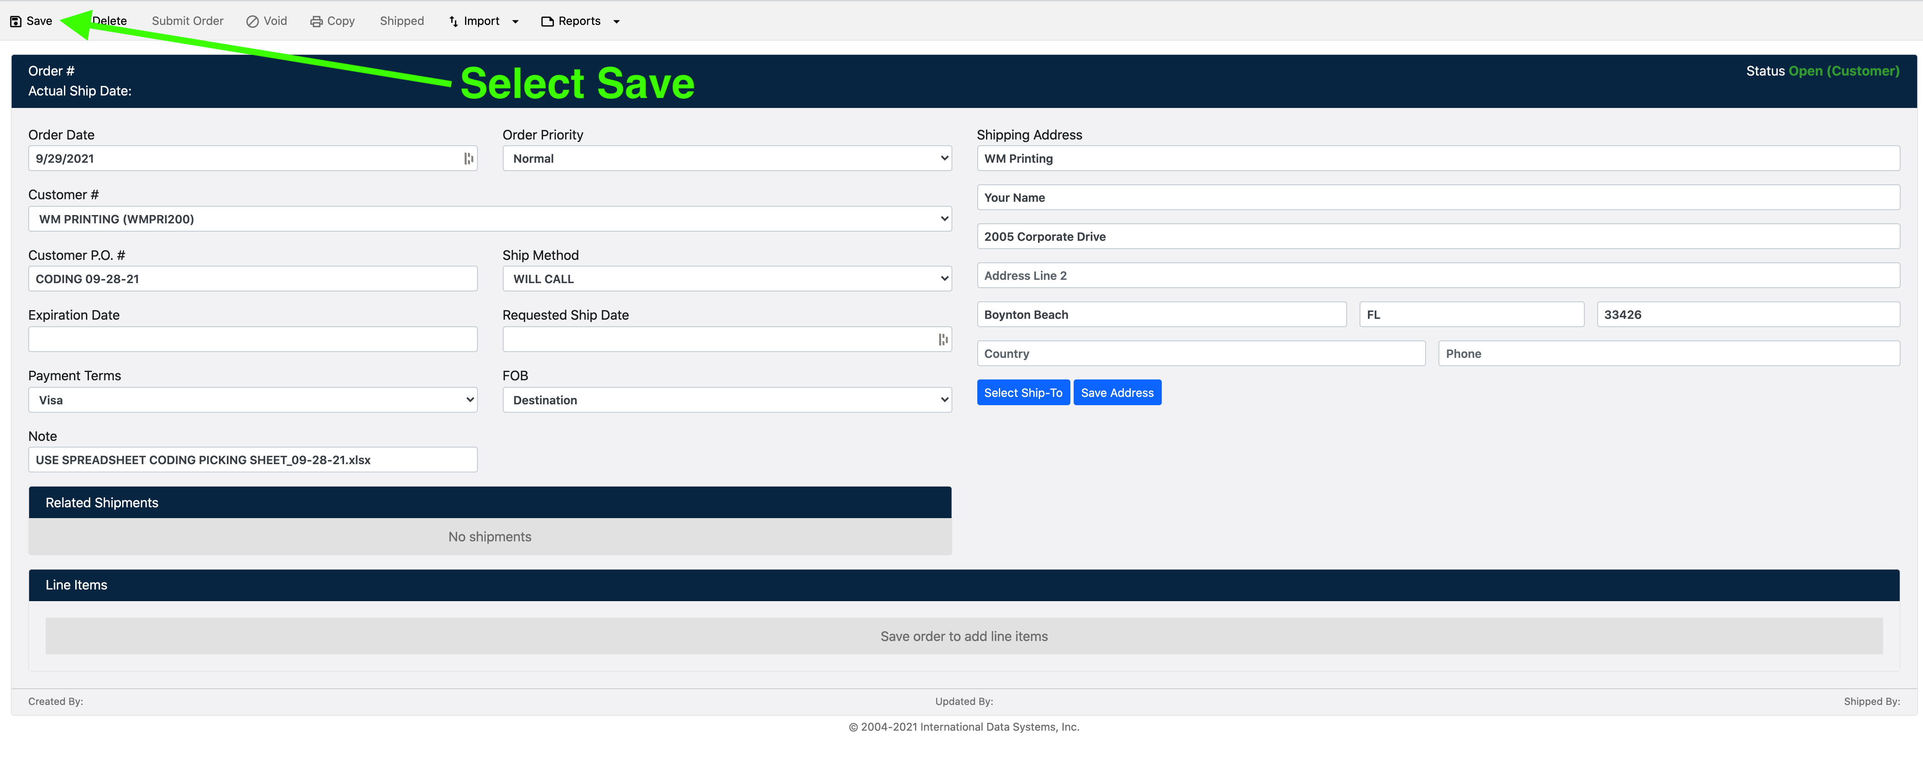Expand the Import dropdown caret
Viewport: 1923px width, 773px height.
click(x=515, y=22)
